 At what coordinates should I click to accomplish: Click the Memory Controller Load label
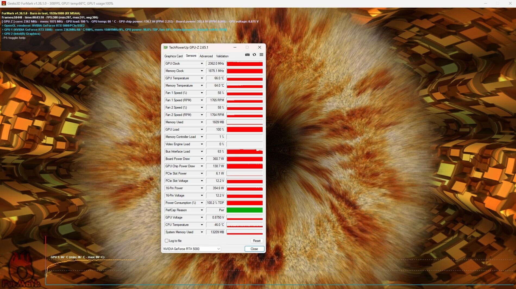click(181, 137)
